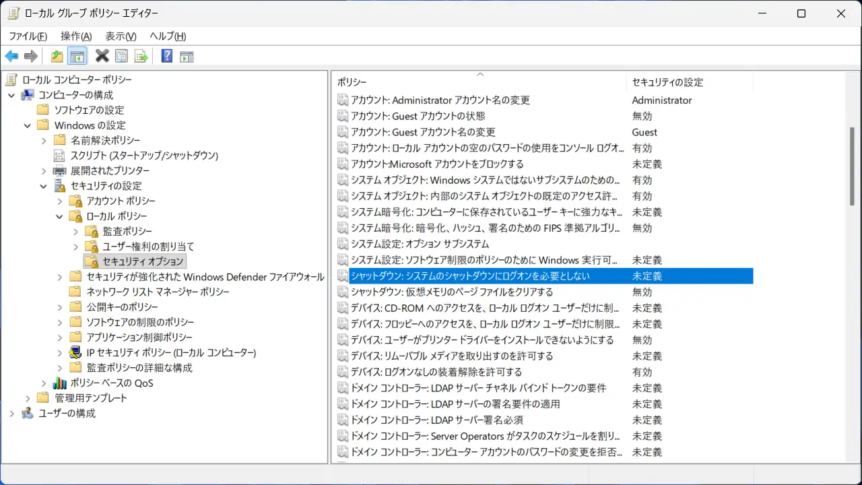Screen dimensions: 862x485
Task: Select セキュリティが強化された Windows Defender ファイアウォール
Action: [205, 277]
